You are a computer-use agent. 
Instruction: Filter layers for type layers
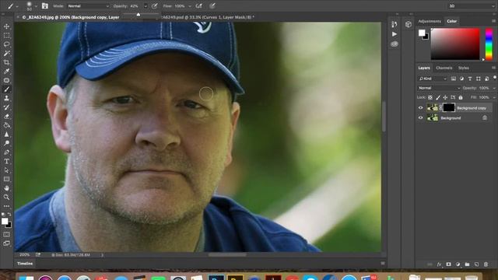coord(470,79)
